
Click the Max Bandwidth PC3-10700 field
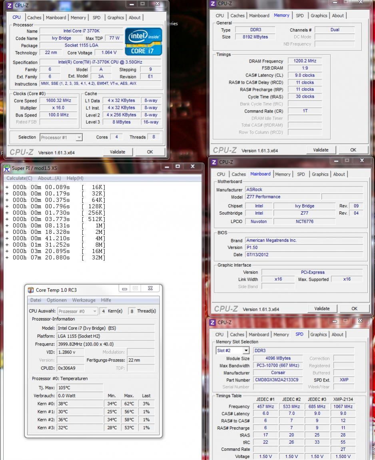278,366
